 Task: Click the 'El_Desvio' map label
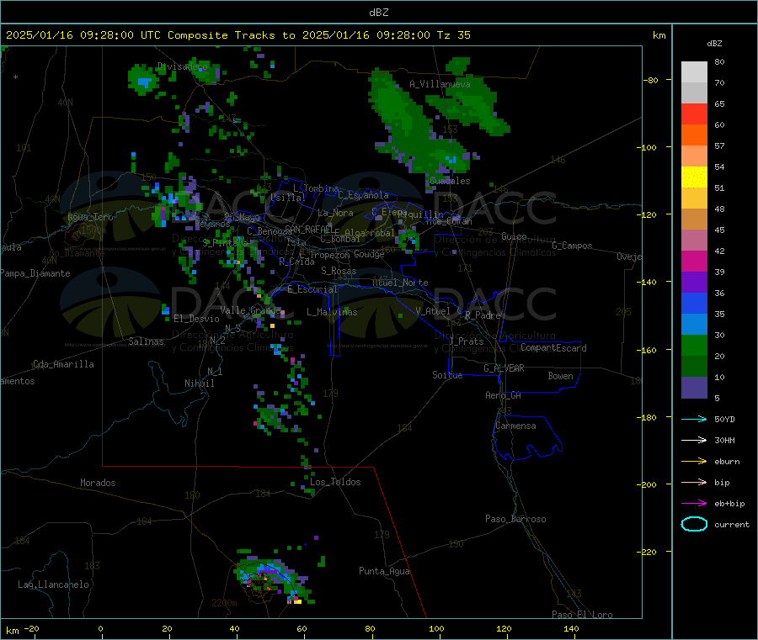pos(196,319)
